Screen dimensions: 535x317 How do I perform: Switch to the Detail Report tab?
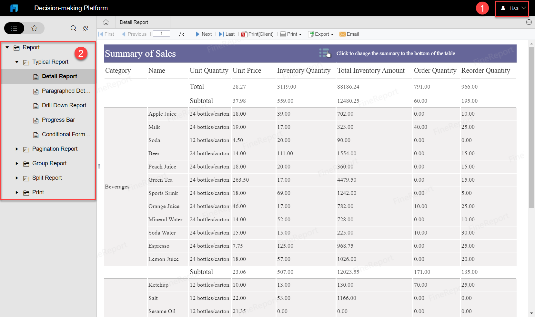[134, 22]
